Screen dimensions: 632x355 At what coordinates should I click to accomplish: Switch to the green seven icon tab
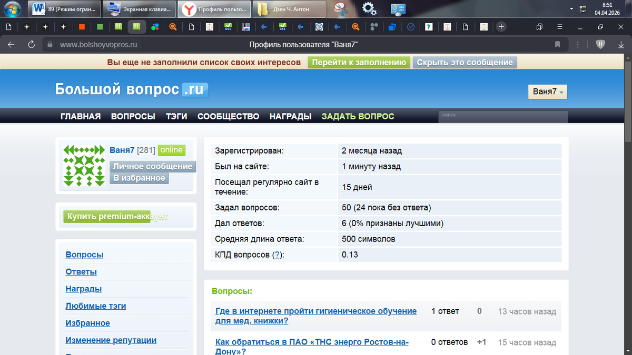[x=429, y=27]
